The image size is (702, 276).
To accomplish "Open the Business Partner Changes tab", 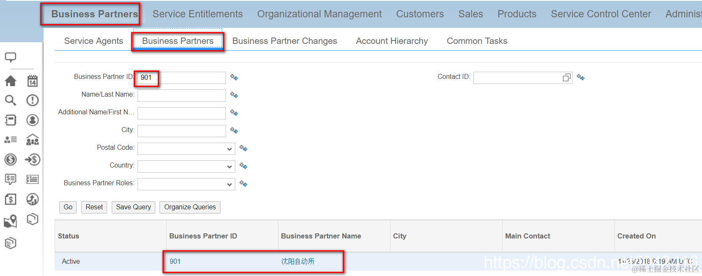I will 284,41.
